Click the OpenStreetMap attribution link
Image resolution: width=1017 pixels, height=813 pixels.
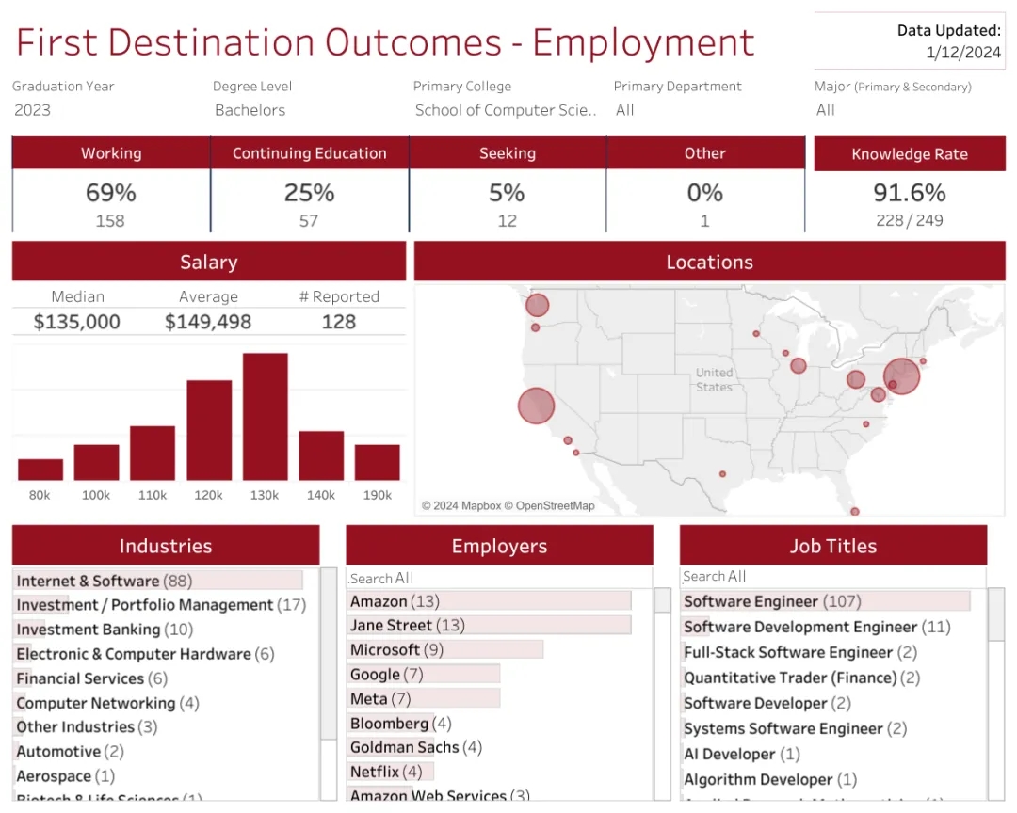555,506
